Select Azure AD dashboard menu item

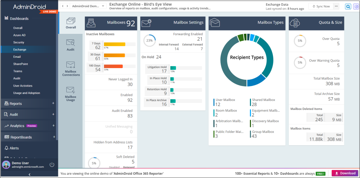click(19, 35)
